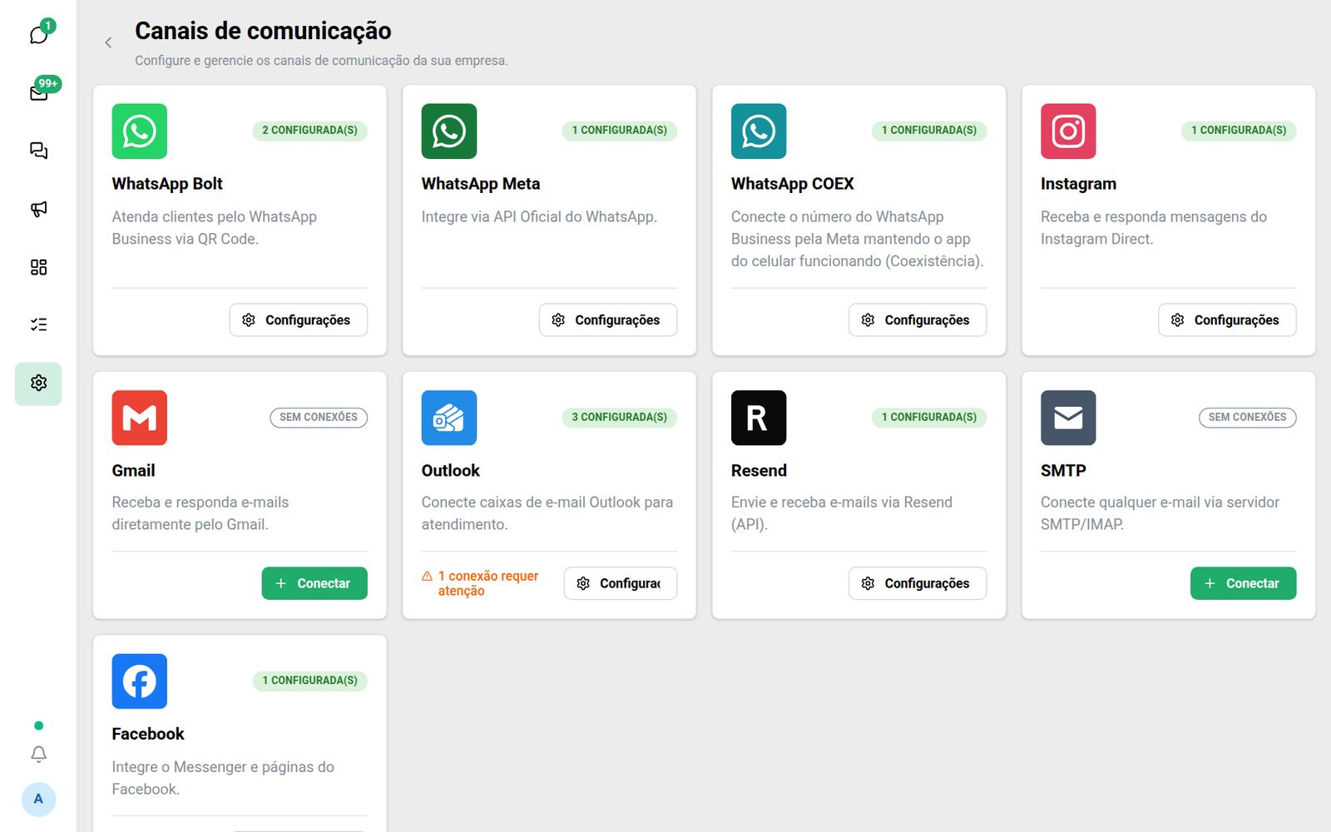Image resolution: width=1331 pixels, height=832 pixels.
Task: Click the Resend card title
Action: 759,471
